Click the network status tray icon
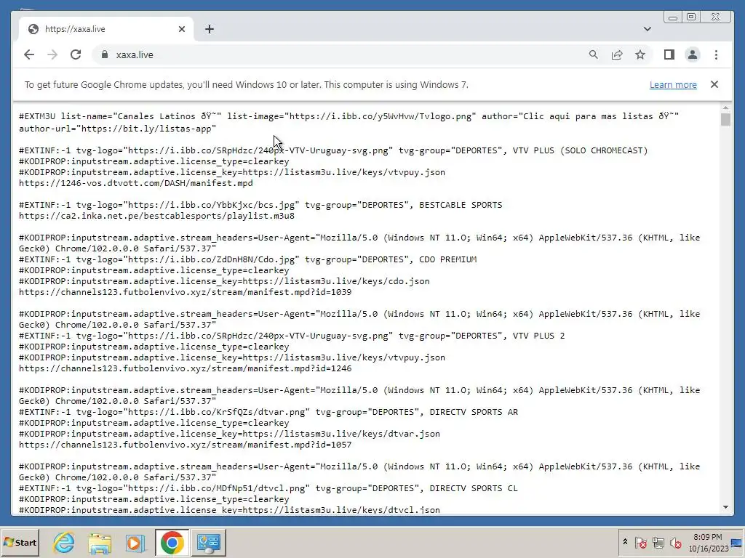Image resolution: width=745 pixels, height=558 pixels. [658, 542]
